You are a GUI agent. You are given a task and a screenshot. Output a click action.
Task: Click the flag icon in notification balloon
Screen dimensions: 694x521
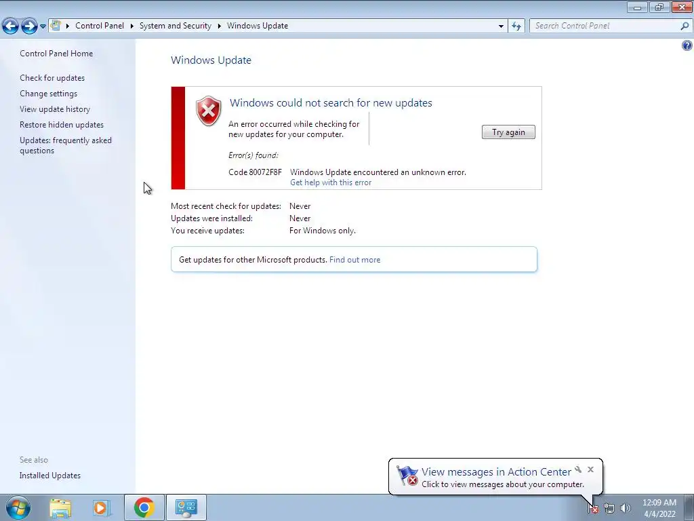pos(407,476)
